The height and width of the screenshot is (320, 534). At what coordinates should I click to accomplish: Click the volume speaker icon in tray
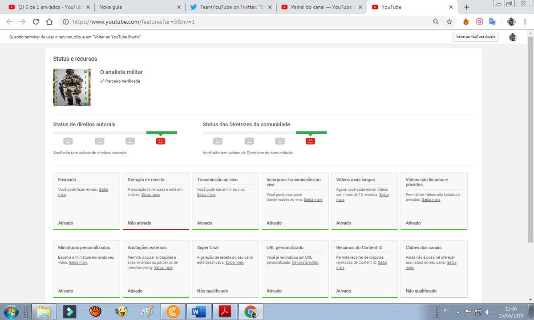(x=488, y=312)
